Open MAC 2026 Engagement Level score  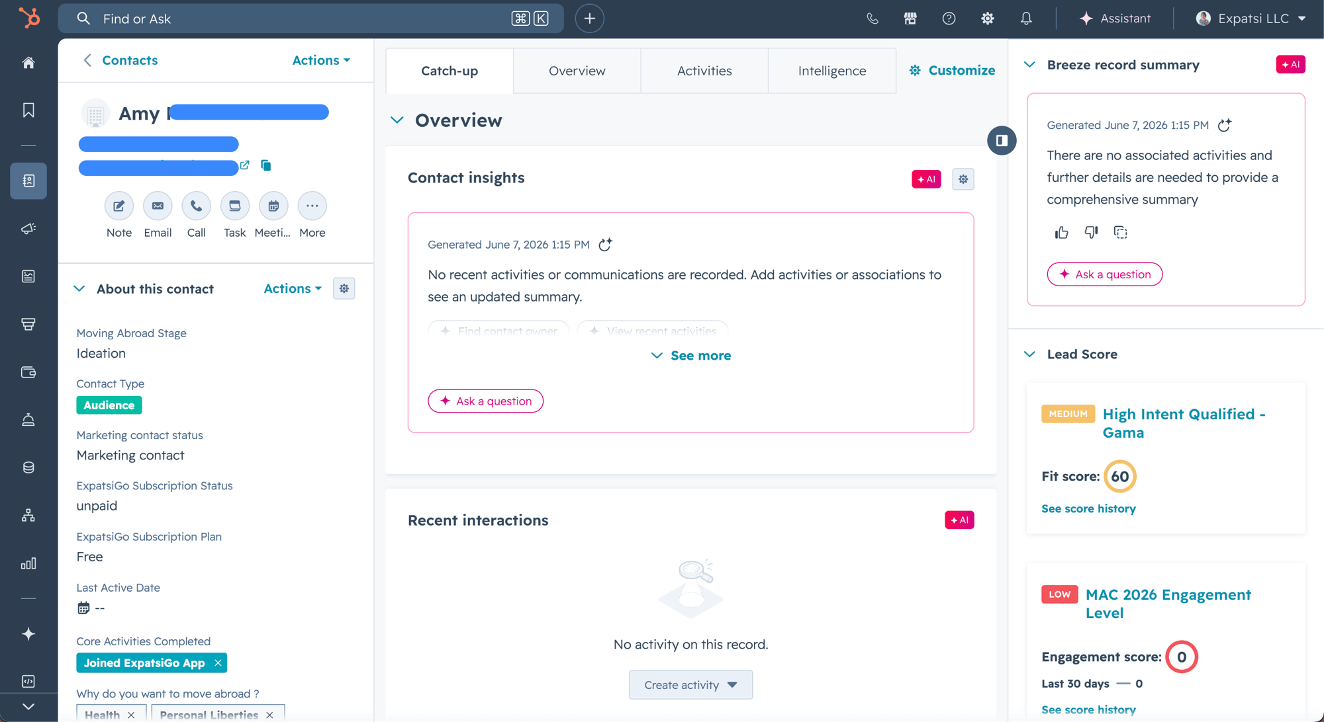(1168, 604)
